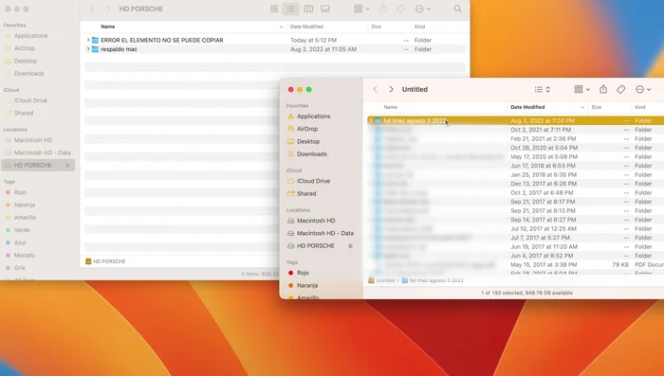Filter by Gris tag in background window
This screenshot has width=664, height=376.
[19, 268]
